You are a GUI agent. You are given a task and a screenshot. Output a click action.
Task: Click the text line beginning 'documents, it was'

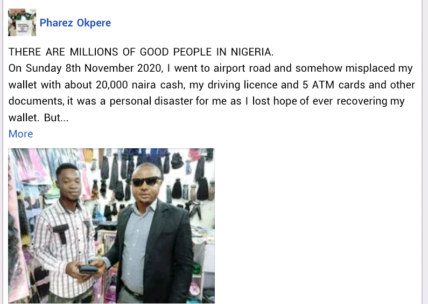(x=206, y=101)
